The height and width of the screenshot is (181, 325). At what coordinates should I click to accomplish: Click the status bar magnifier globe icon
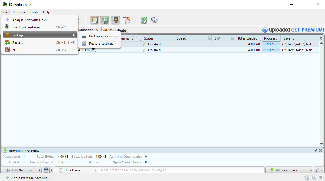pos(314,178)
